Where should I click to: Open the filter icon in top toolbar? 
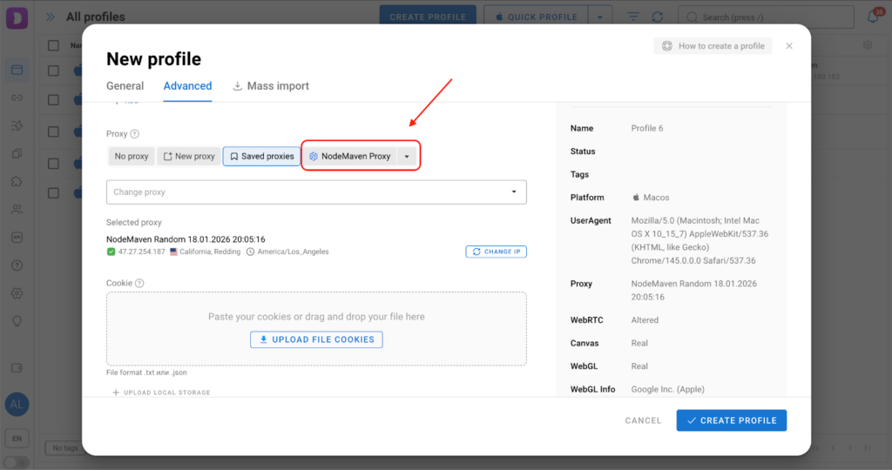point(633,17)
